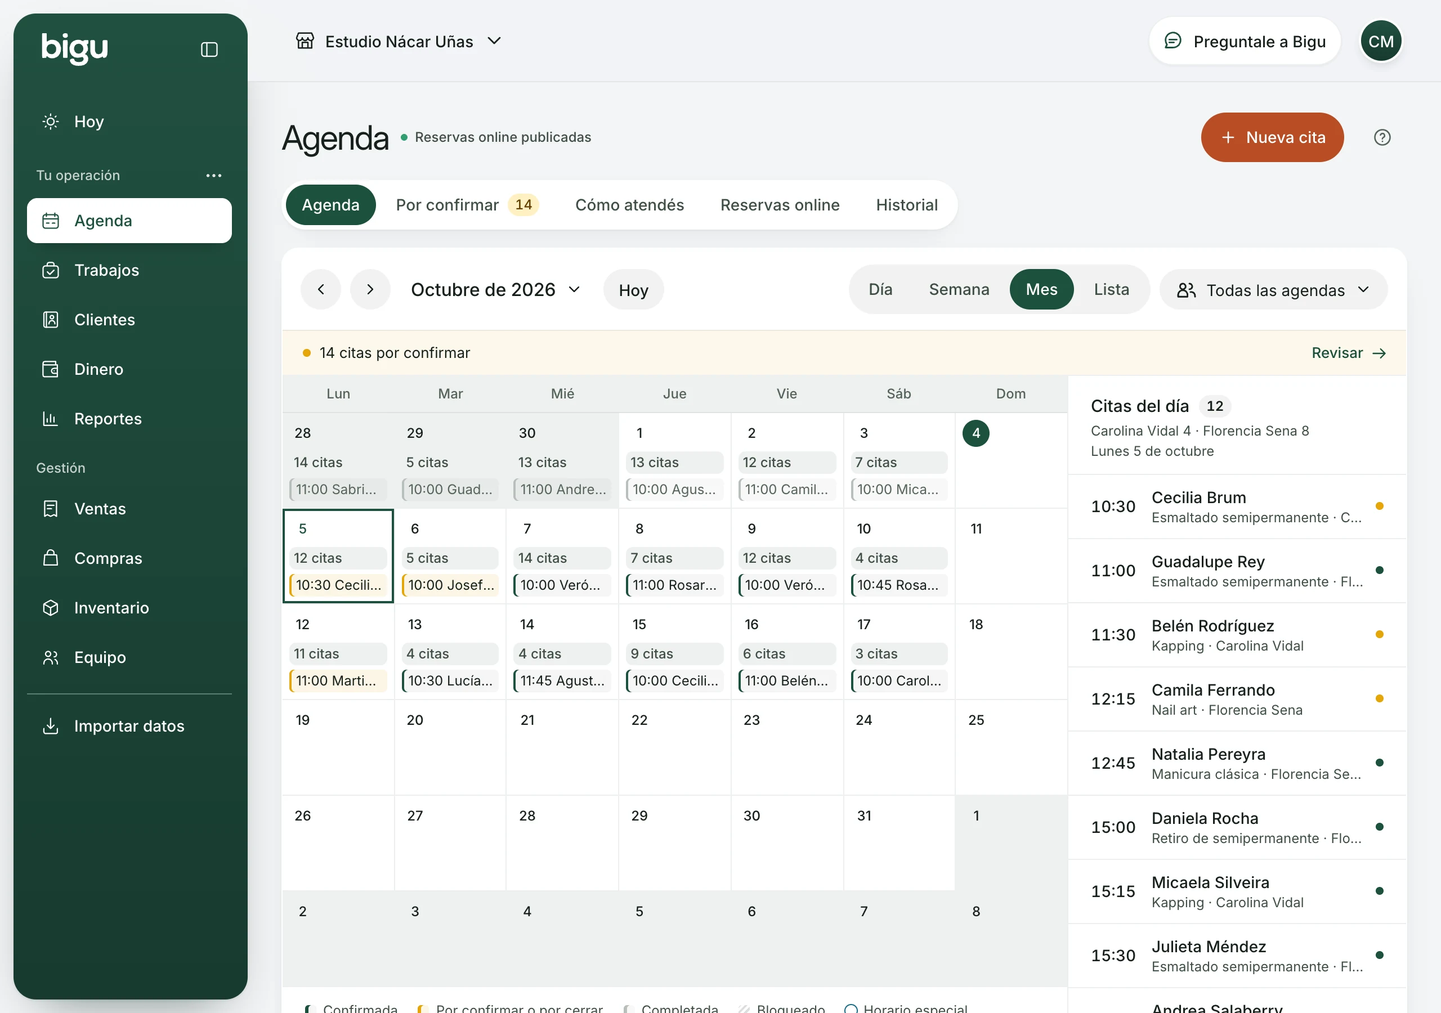Click the Hoy calendar button
Viewport: 1441px width, 1013px height.
click(633, 289)
